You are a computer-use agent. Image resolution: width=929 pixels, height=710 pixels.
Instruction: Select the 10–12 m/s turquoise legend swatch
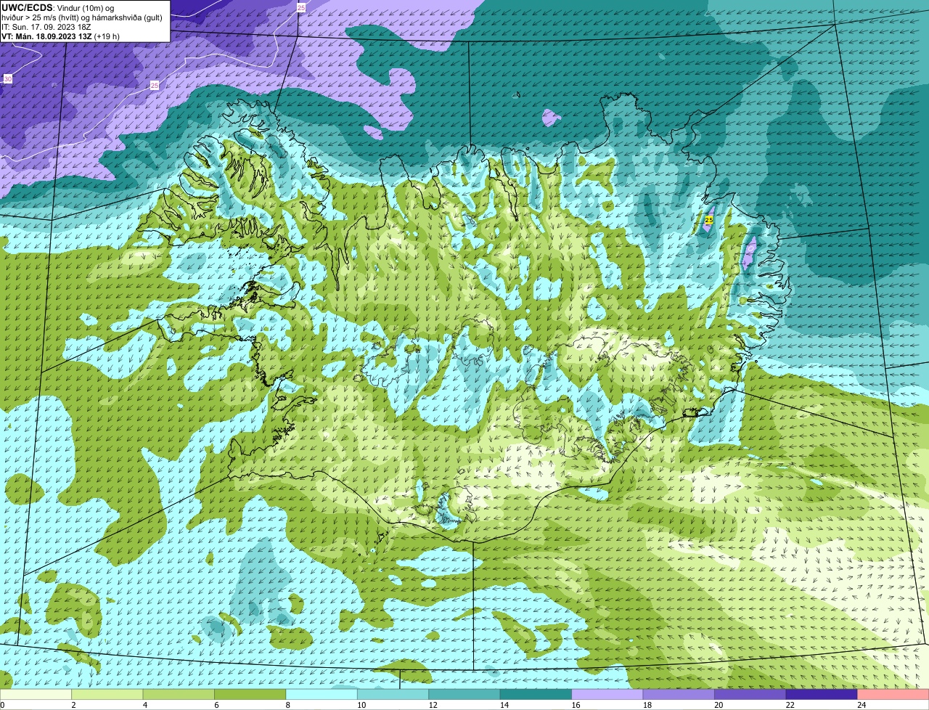[x=393, y=695]
